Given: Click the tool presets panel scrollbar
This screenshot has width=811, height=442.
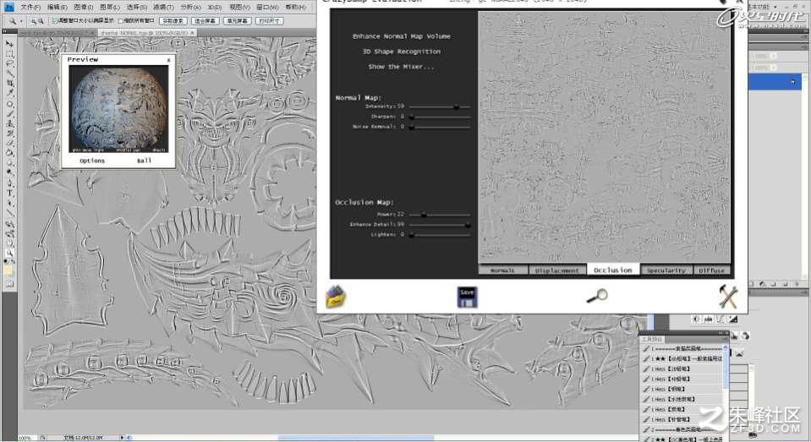Looking at the screenshot, I should (726, 367).
